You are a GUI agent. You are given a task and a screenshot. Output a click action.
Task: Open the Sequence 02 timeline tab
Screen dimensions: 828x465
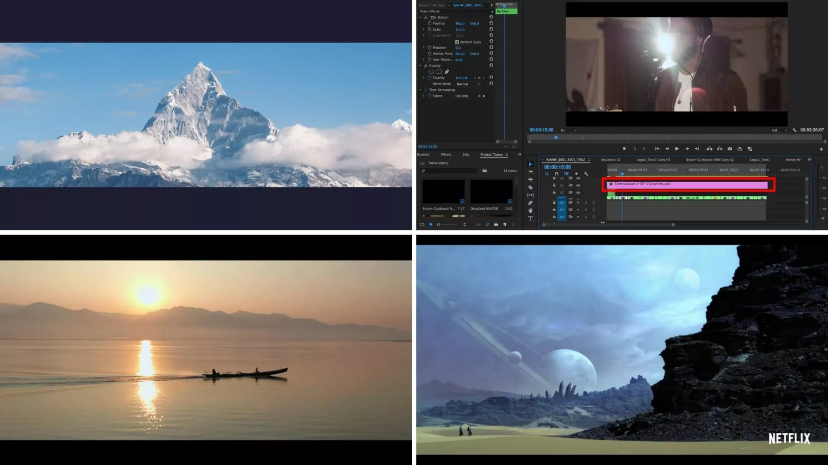pyautogui.click(x=610, y=160)
